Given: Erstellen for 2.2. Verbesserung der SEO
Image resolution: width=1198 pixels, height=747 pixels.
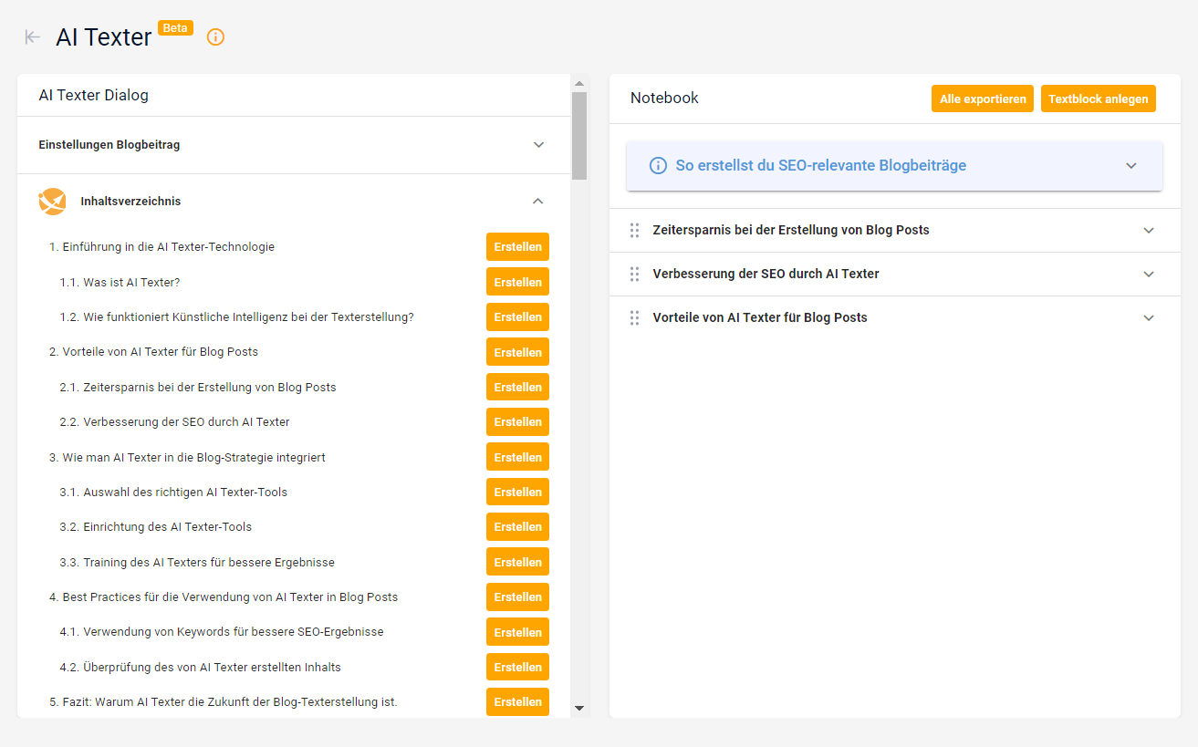Looking at the screenshot, I should tap(517, 422).
